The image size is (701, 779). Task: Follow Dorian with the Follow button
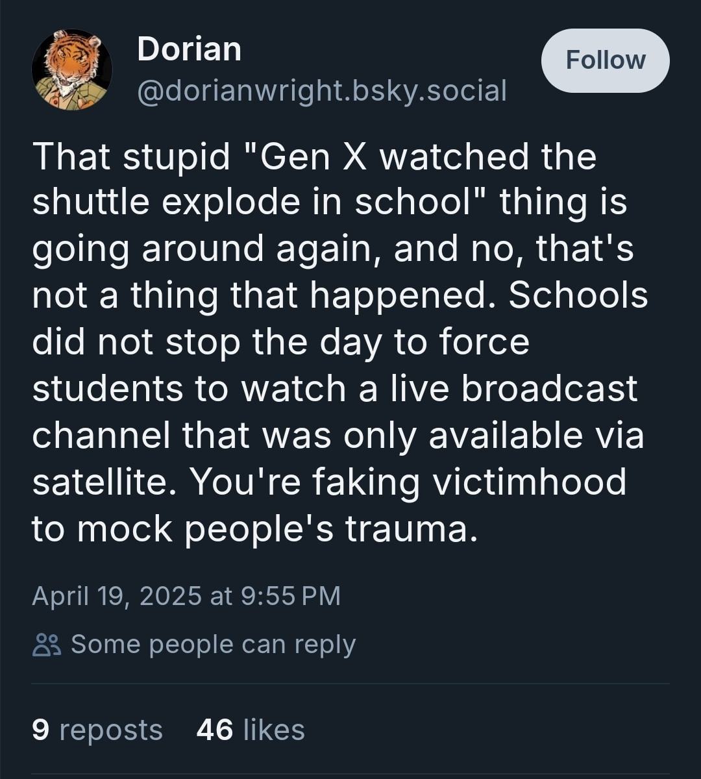(x=605, y=60)
